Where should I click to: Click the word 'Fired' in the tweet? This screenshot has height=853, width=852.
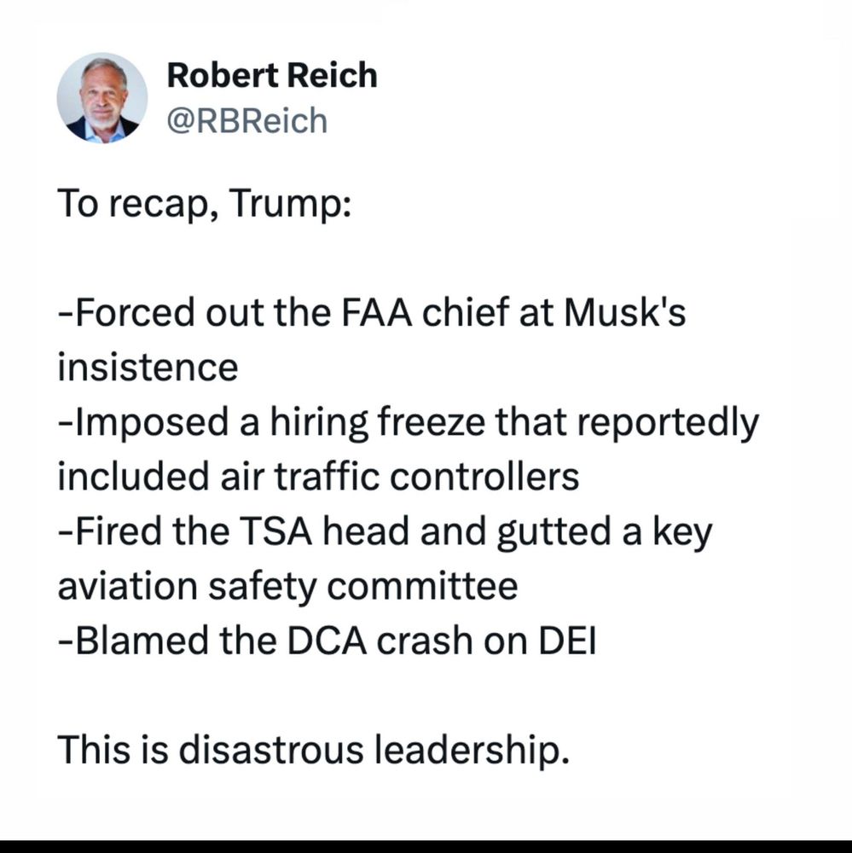(118, 531)
